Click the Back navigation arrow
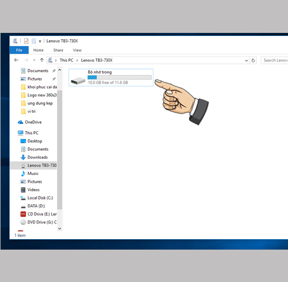The height and width of the screenshot is (282, 288). click(x=16, y=60)
